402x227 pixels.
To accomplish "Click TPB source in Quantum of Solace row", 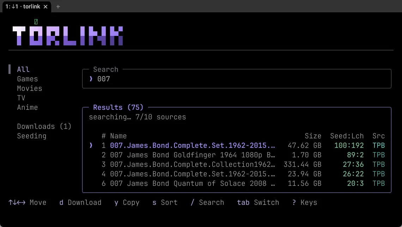I will tap(379, 183).
